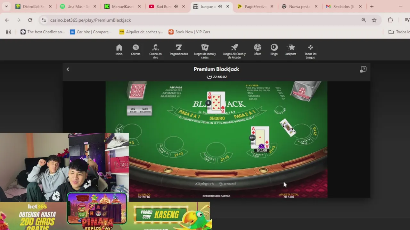Click the leftmost empty betting circle
This screenshot has width=410, height=230.
point(133,131)
